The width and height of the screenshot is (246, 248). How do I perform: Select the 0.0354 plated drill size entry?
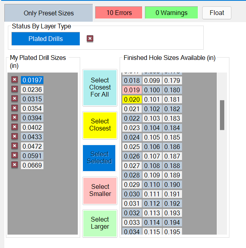tap(32, 108)
